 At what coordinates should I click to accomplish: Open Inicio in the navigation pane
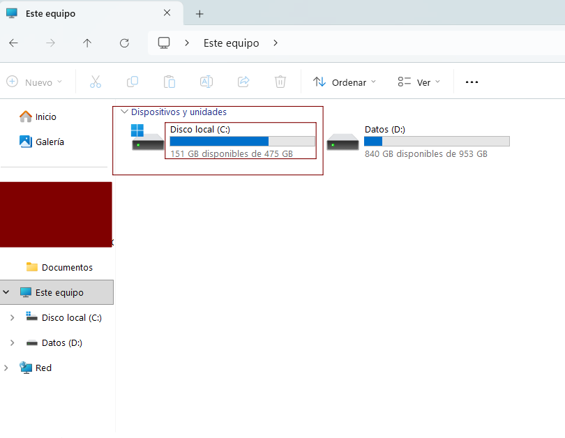point(45,116)
